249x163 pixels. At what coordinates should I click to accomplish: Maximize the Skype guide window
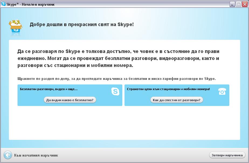click(x=238, y=4)
